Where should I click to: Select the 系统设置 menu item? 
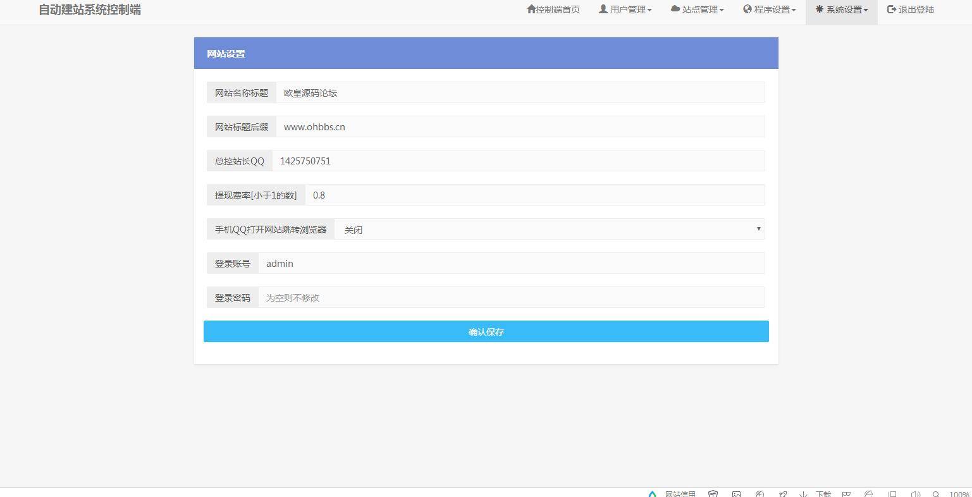pos(841,9)
